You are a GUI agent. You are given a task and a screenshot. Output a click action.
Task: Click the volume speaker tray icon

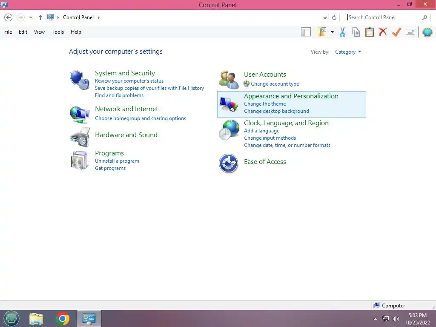[x=396, y=319]
